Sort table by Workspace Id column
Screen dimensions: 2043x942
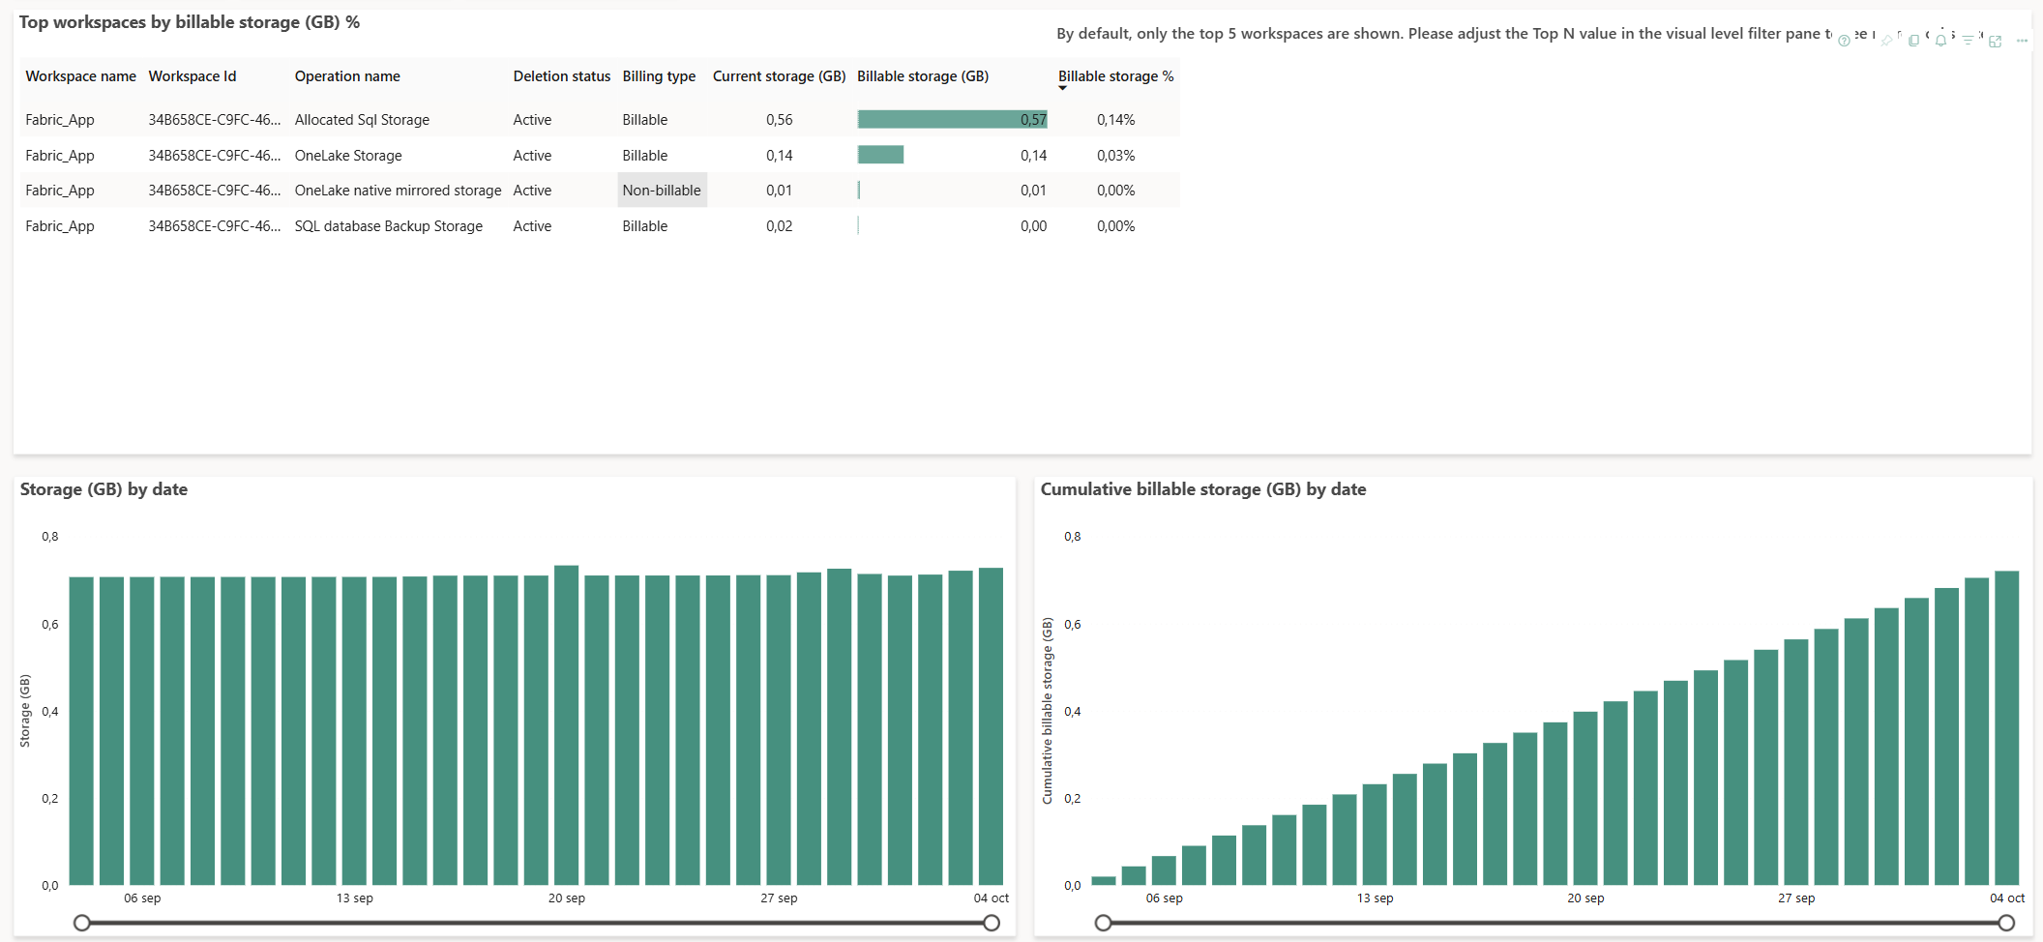[192, 76]
